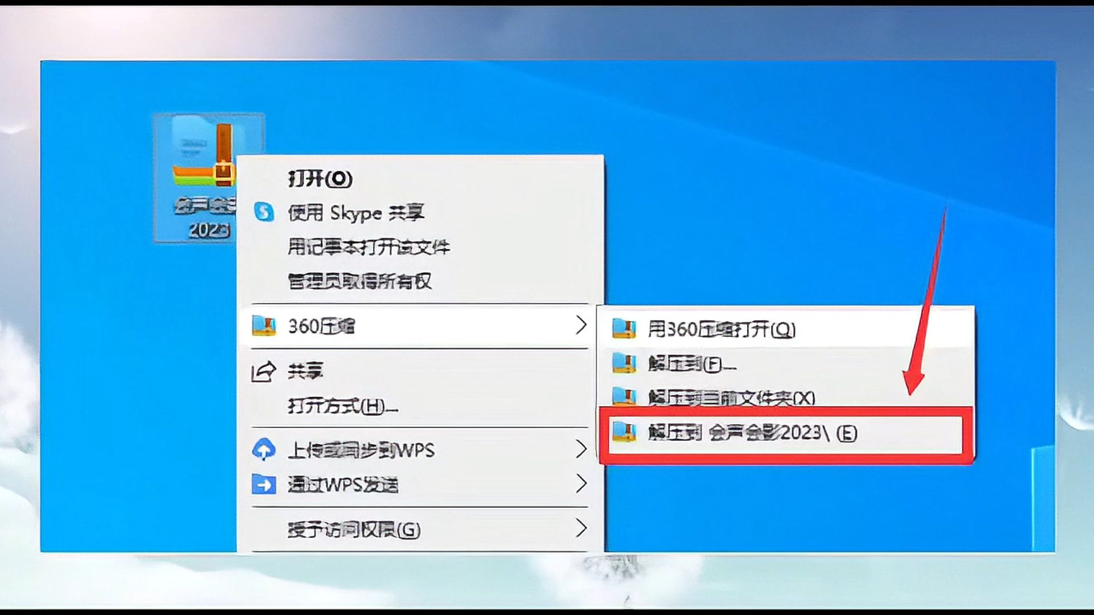Viewport: 1094px width, 615px height.
Task: Open the 360压缩 submenu entry
Action: [x=421, y=326]
